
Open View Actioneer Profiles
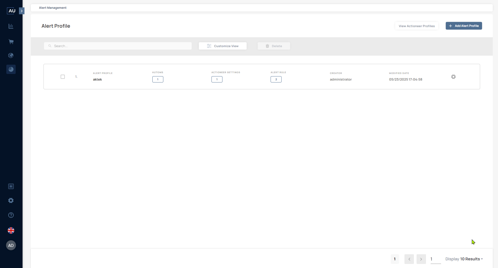click(x=417, y=26)
